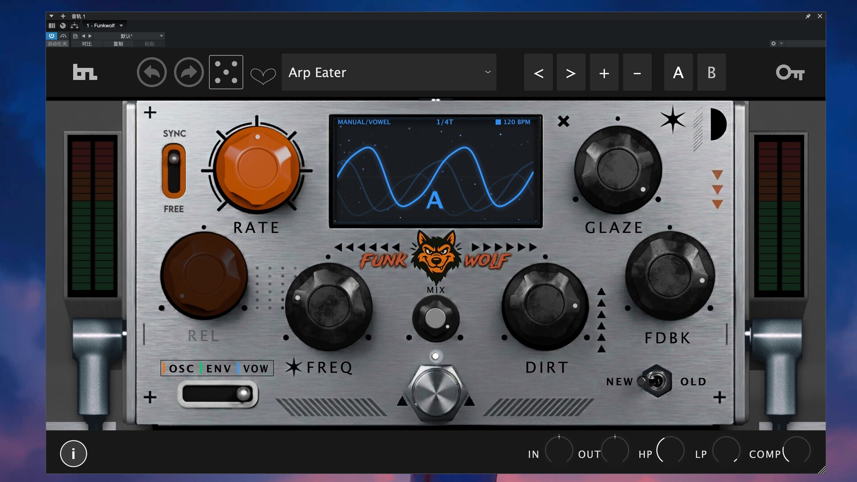Click the info icon at bottom left
The image size is (857, 482).
[73, 453]
